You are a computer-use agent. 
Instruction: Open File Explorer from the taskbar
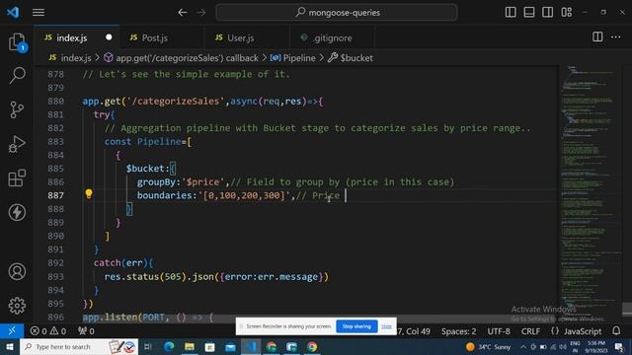point(190,346)
